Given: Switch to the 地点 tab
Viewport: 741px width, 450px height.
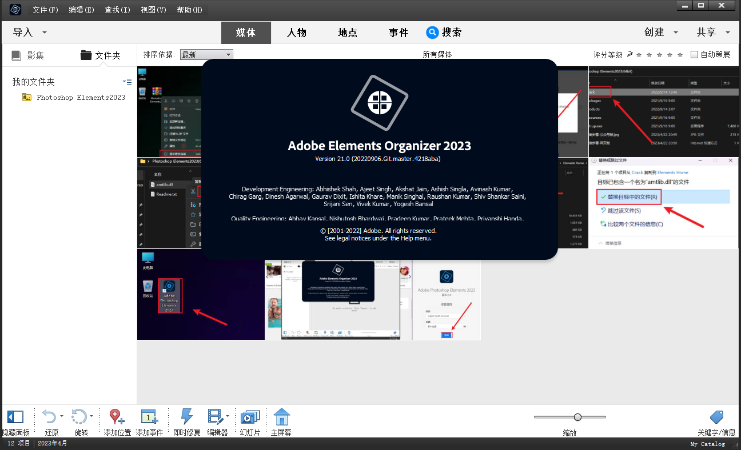Looking at the screenshot, I should point(348,33).
